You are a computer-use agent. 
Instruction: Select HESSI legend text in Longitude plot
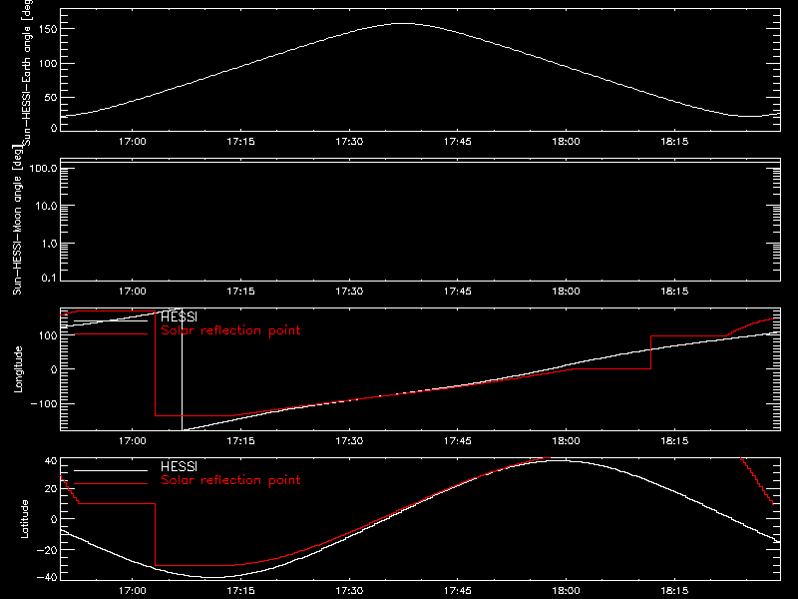pyautogui.click(x=179, y=316)
